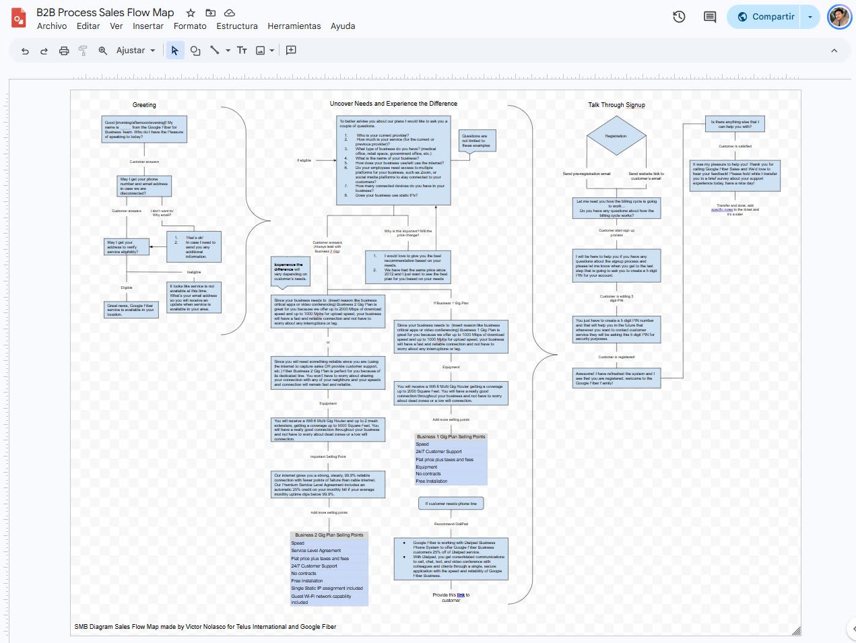856x643 pixels.
Task: Select the Talk Through Signup heading
Action: (x=616, y=105)
